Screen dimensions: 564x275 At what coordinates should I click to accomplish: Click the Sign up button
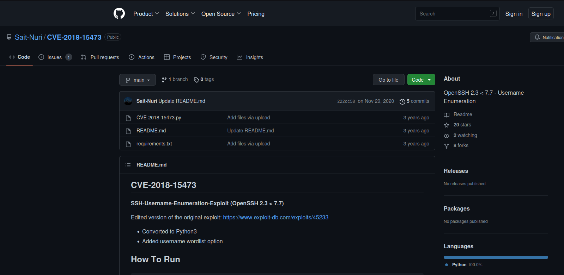541,14
